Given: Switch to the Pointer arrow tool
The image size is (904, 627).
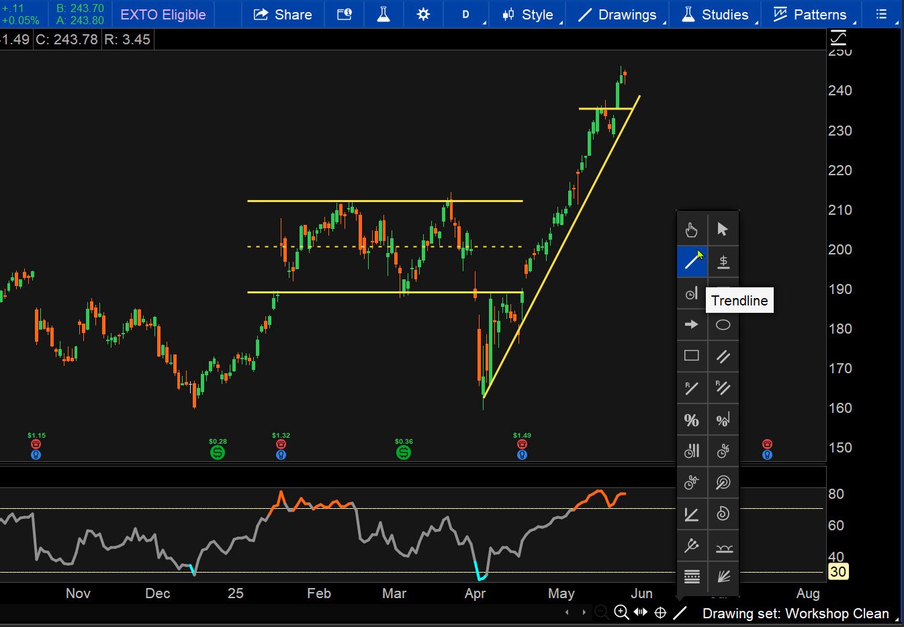Looking at the screenshot, I should click(x=723, y=229).
